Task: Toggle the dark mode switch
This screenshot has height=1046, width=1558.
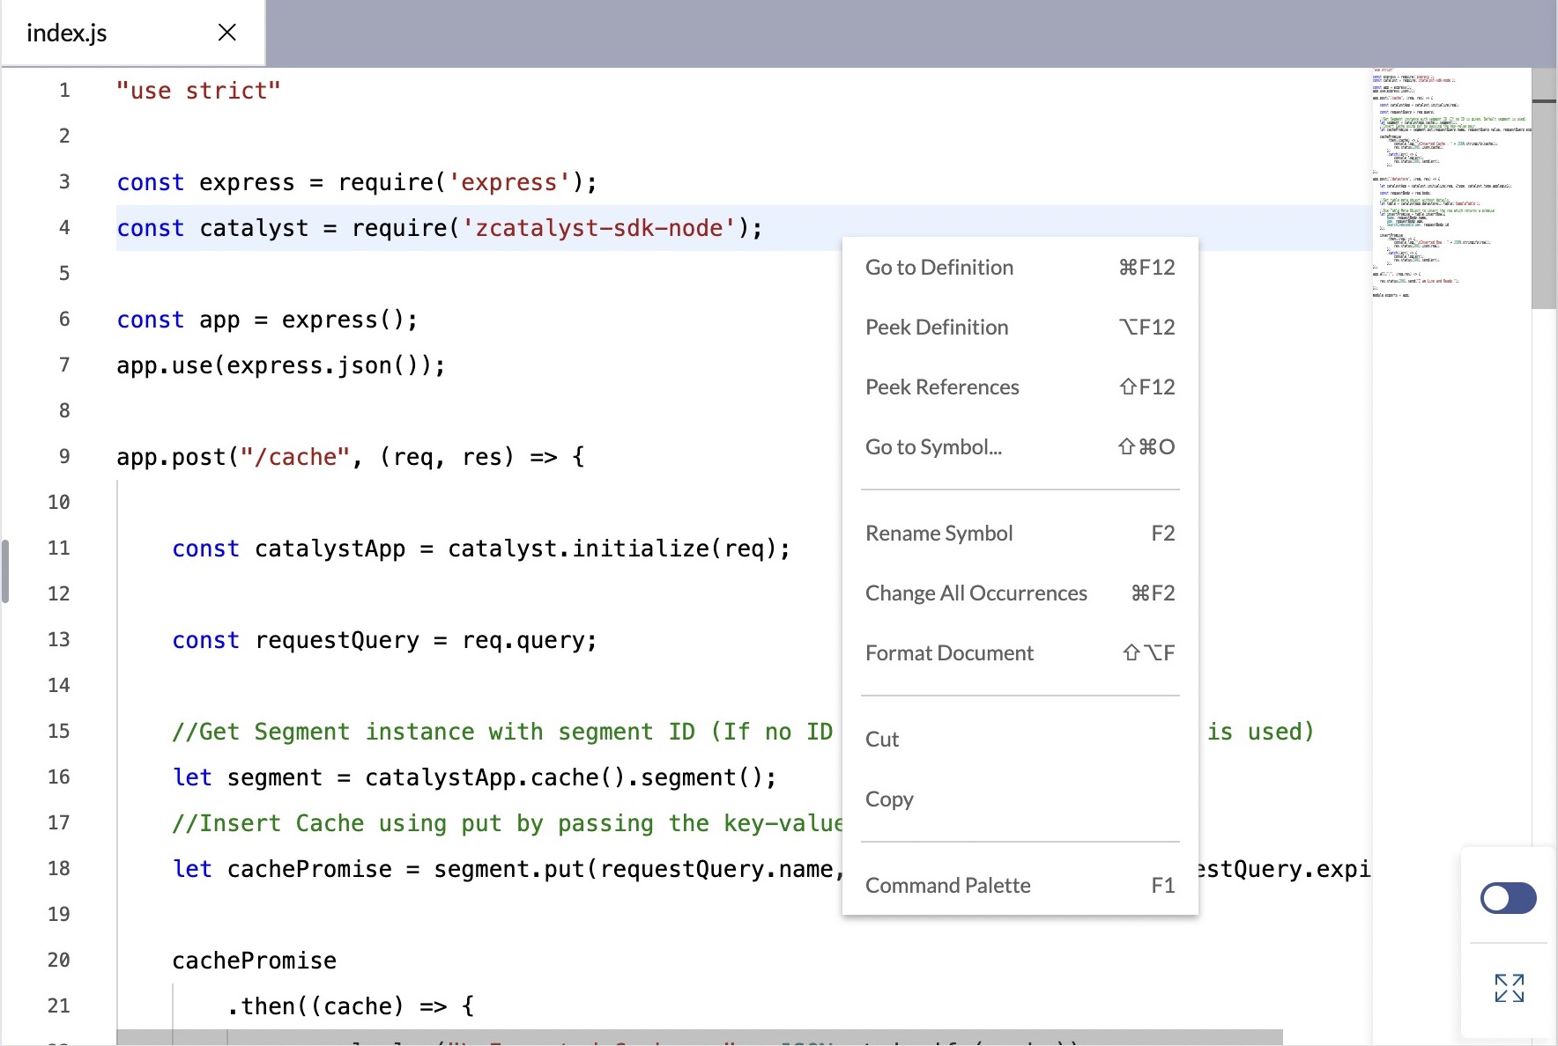Action: (1507, 898)
